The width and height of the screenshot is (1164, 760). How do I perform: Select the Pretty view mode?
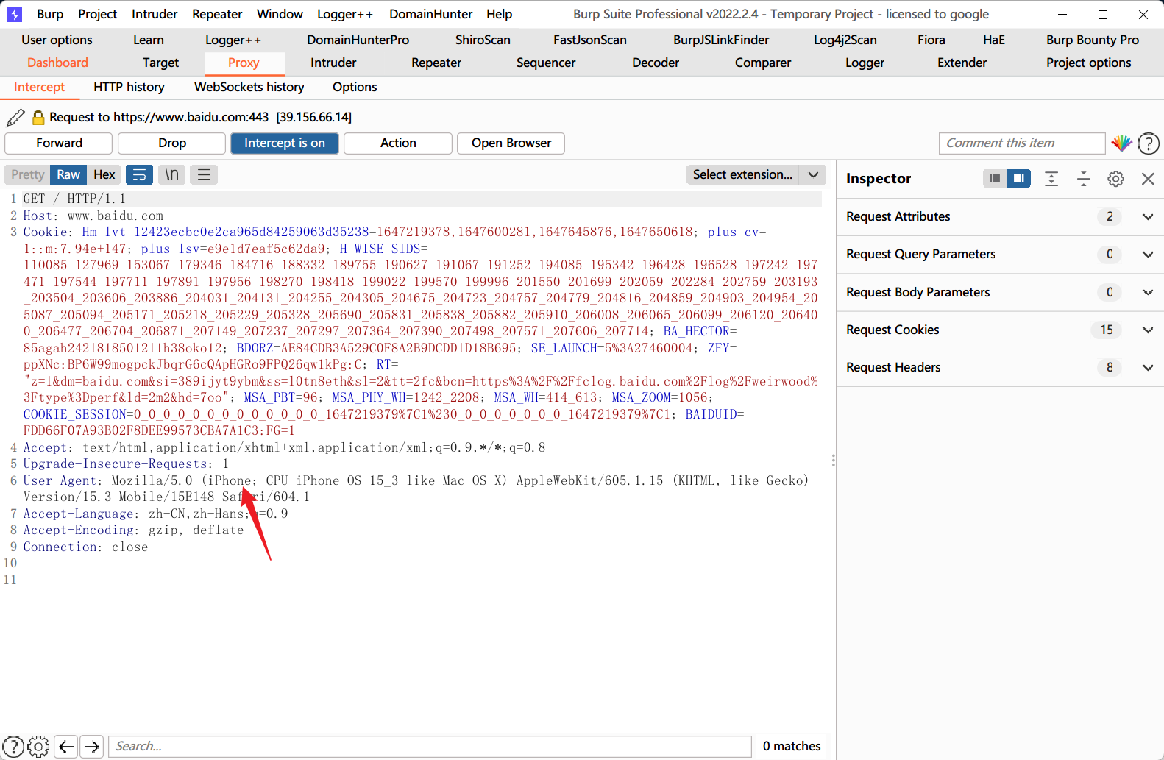pos(28,174)
